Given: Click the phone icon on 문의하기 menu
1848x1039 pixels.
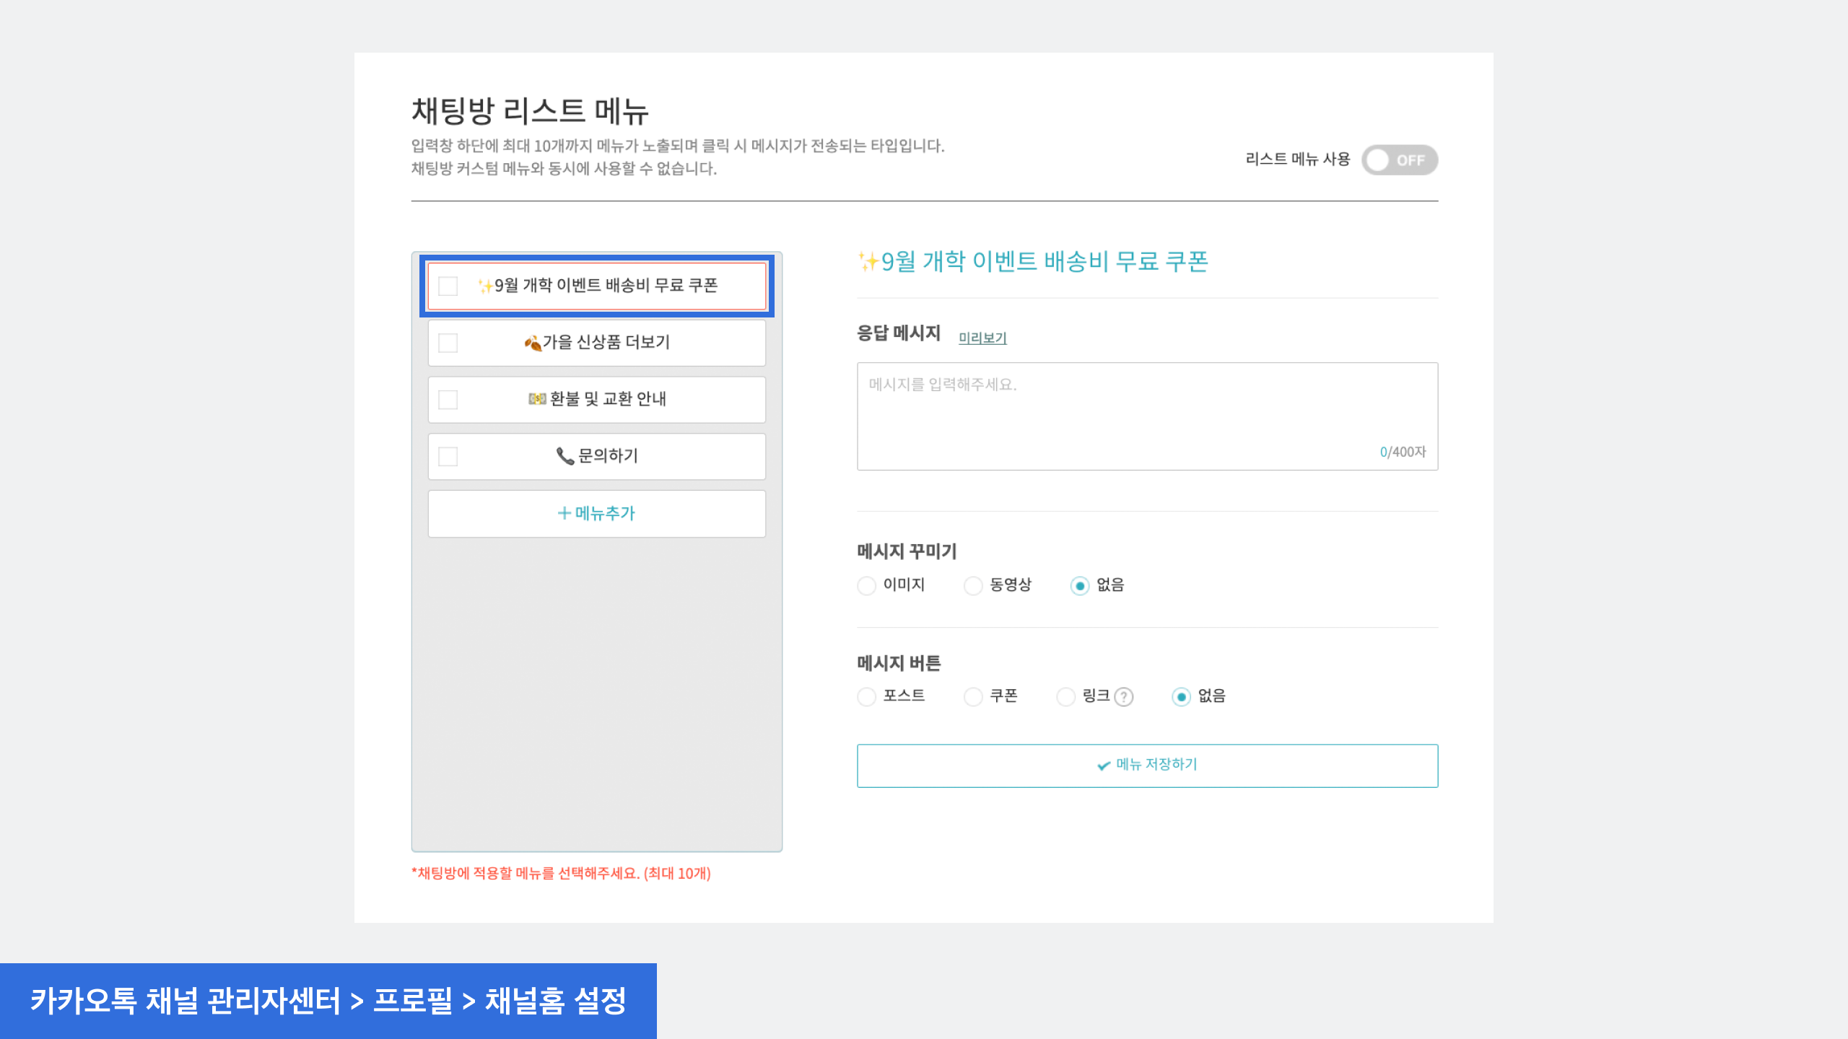Looking at the screenshot, I should [x=565, y=456].
